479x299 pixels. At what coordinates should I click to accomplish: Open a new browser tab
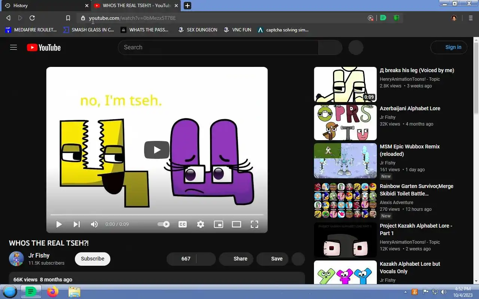pos(187,6)
